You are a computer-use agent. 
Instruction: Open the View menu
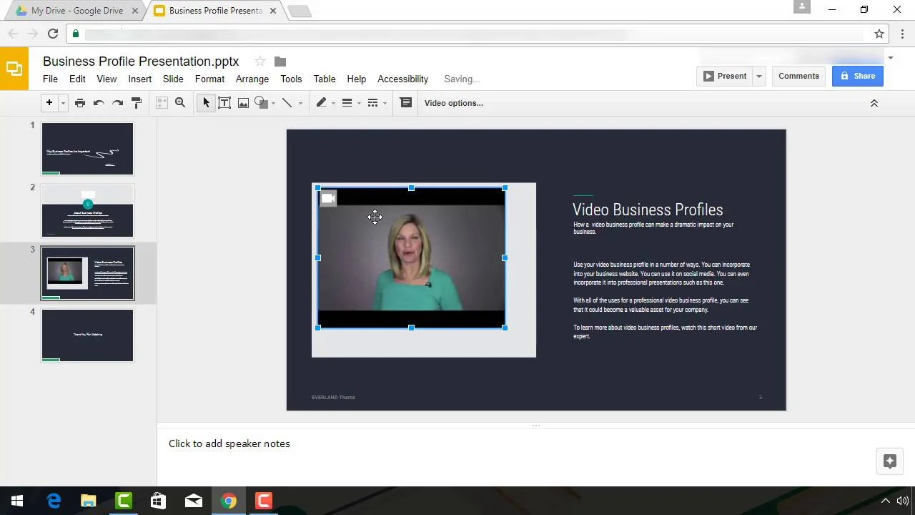pos(107,79)
